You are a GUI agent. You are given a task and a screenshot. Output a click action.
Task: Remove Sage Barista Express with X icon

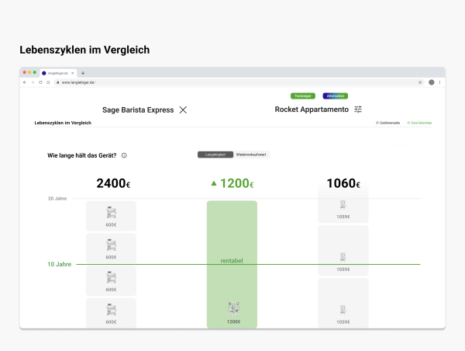point(183,110)
